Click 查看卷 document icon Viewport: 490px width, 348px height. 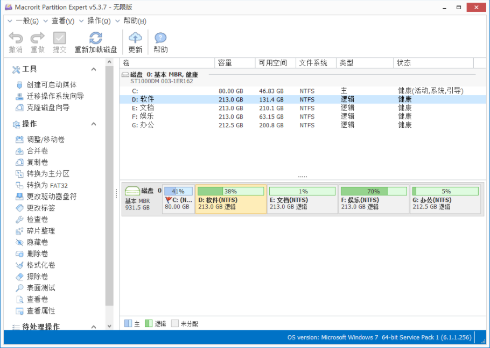(19, 300)
